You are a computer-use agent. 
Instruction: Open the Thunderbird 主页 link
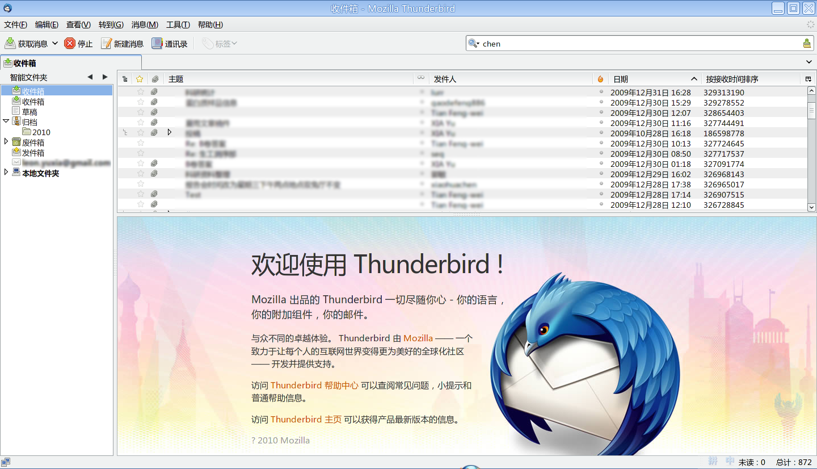[x=306, y=419]
